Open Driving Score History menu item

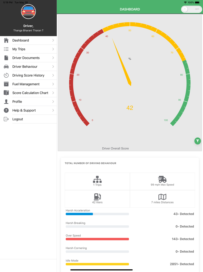point(28,75)
